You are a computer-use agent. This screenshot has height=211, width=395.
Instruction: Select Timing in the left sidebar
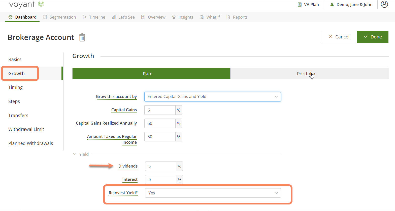click(15, 87)
